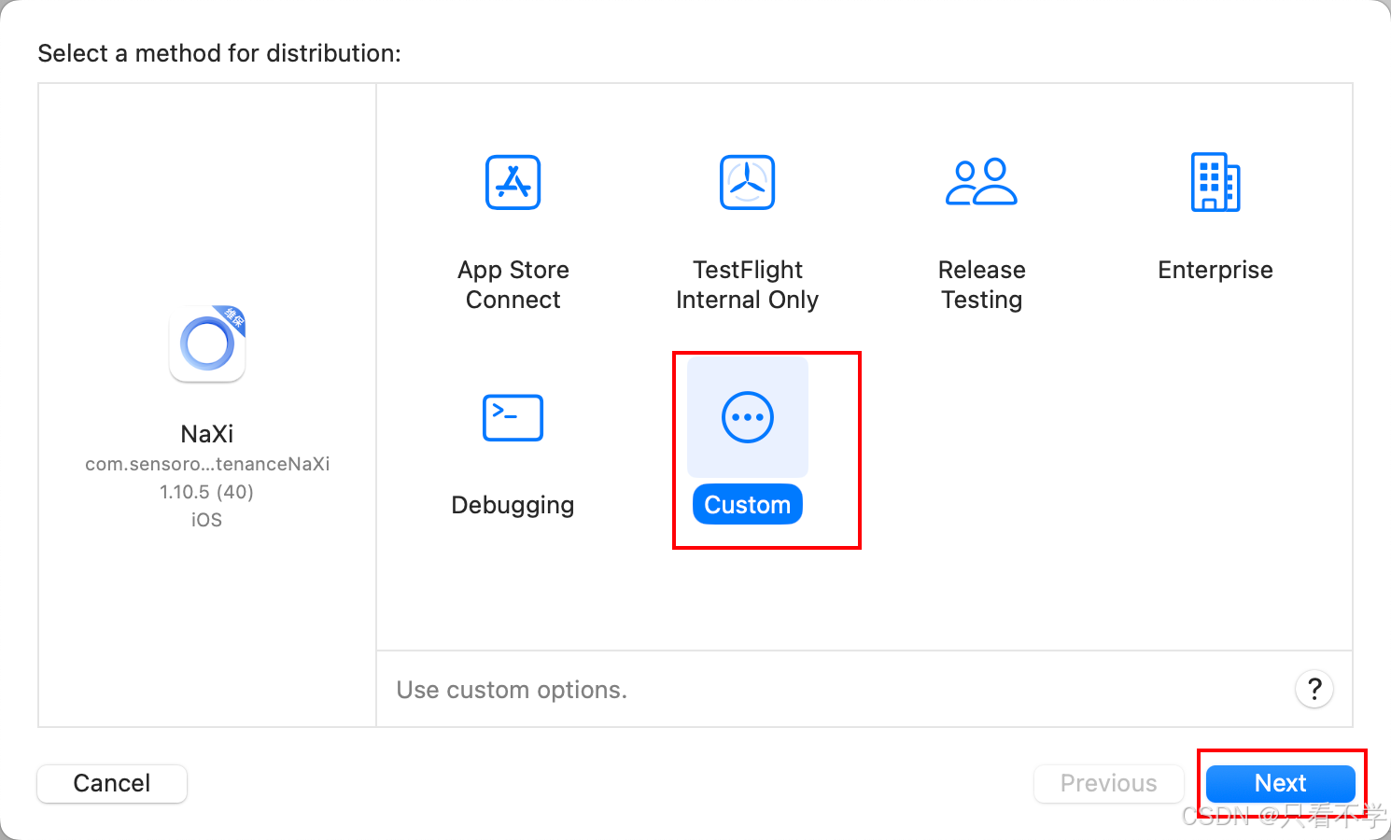This screenshot has width=1391, height=840.
Task: Click the Cancel button
Action: pos(112,783)
